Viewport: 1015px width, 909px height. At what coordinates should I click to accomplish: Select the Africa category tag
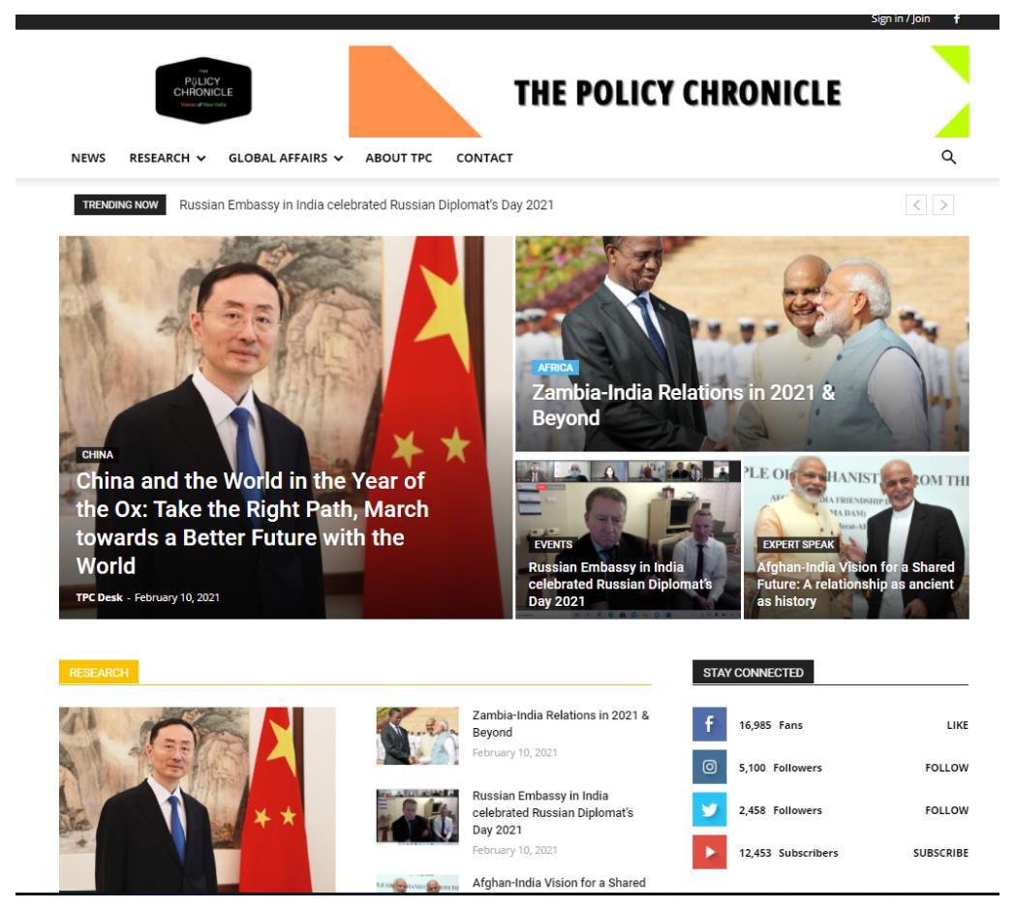pos(555,368)
